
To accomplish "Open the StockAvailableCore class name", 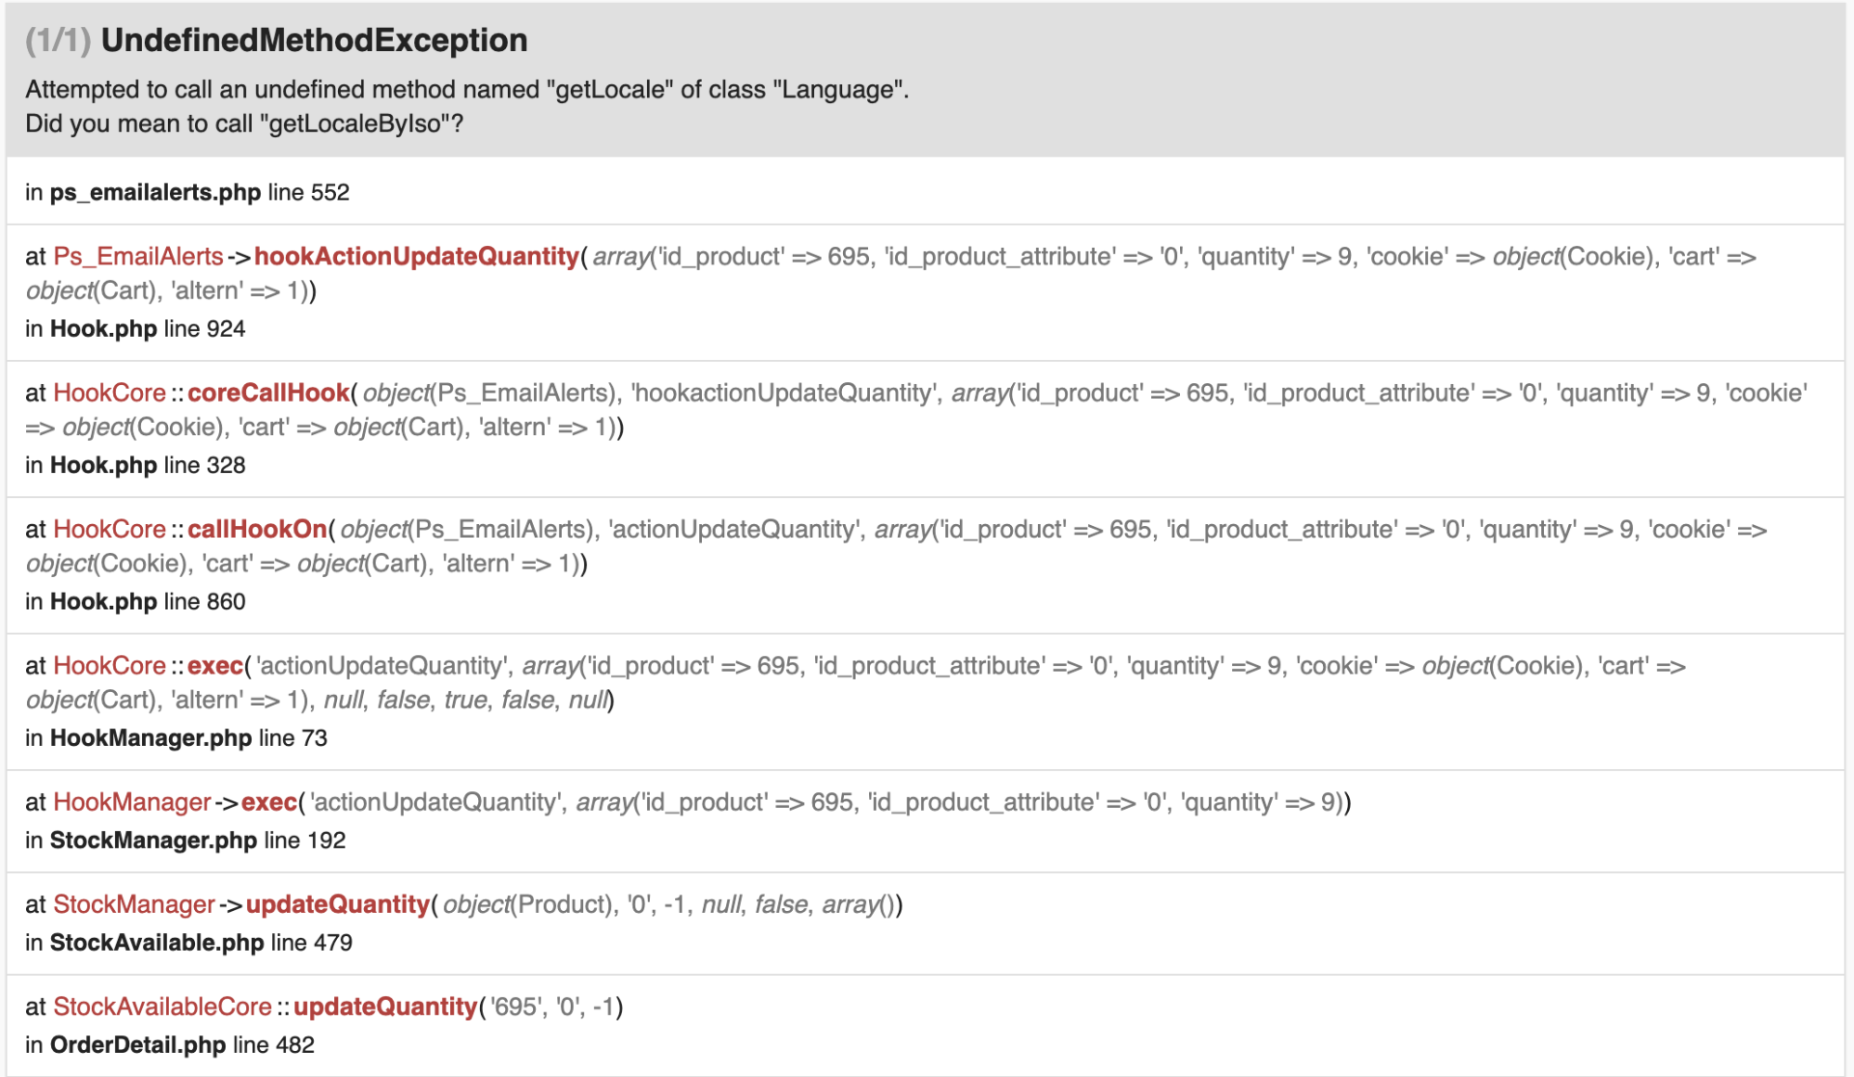I will [162, 1007].
